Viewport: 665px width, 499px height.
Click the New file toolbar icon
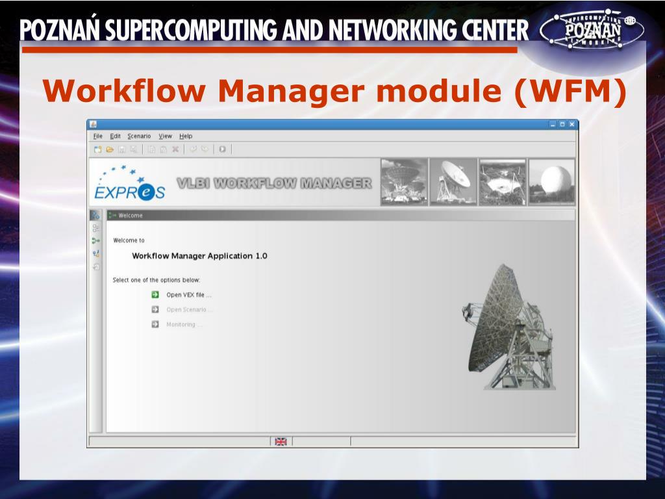[98, 149]
